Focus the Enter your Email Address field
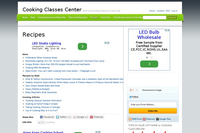This screenshot has width=200, height=133. click(153, 105)
